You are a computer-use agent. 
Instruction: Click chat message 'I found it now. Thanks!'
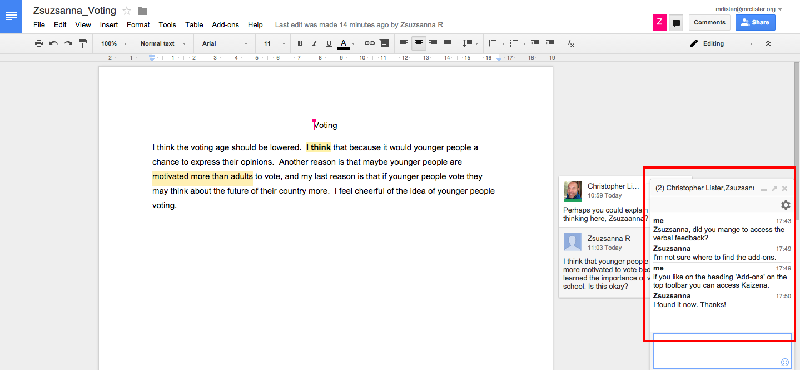(689, 304)
